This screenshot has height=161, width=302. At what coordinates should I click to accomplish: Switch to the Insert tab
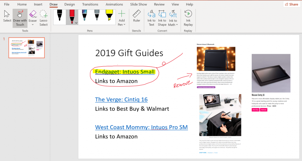(38, 4)
